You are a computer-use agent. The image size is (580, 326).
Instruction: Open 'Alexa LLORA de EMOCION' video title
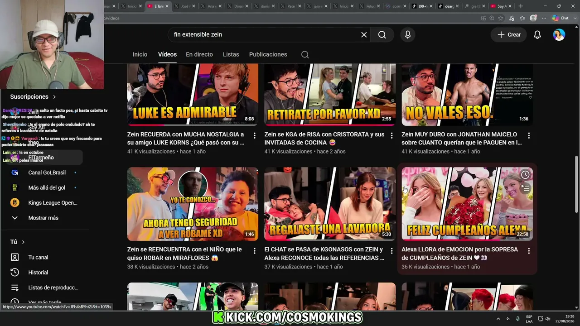pyautogui.click(x=460, y=254)
